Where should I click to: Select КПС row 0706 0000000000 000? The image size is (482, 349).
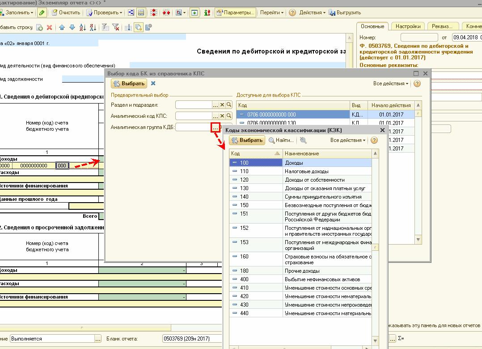[x=326, y=115]
